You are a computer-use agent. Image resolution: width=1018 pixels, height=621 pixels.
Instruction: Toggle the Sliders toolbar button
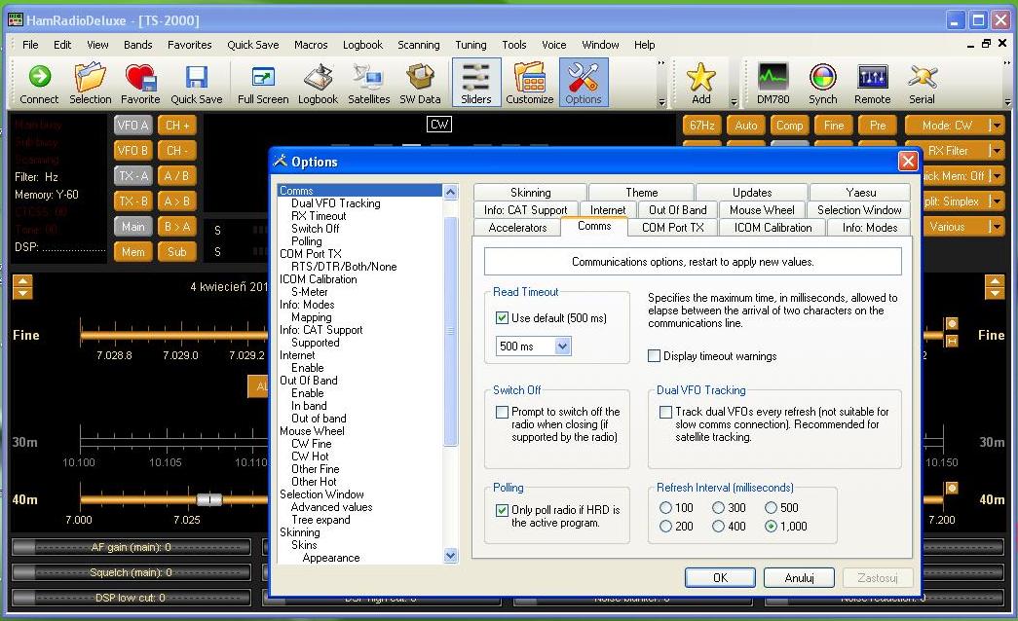click(476, 84)
